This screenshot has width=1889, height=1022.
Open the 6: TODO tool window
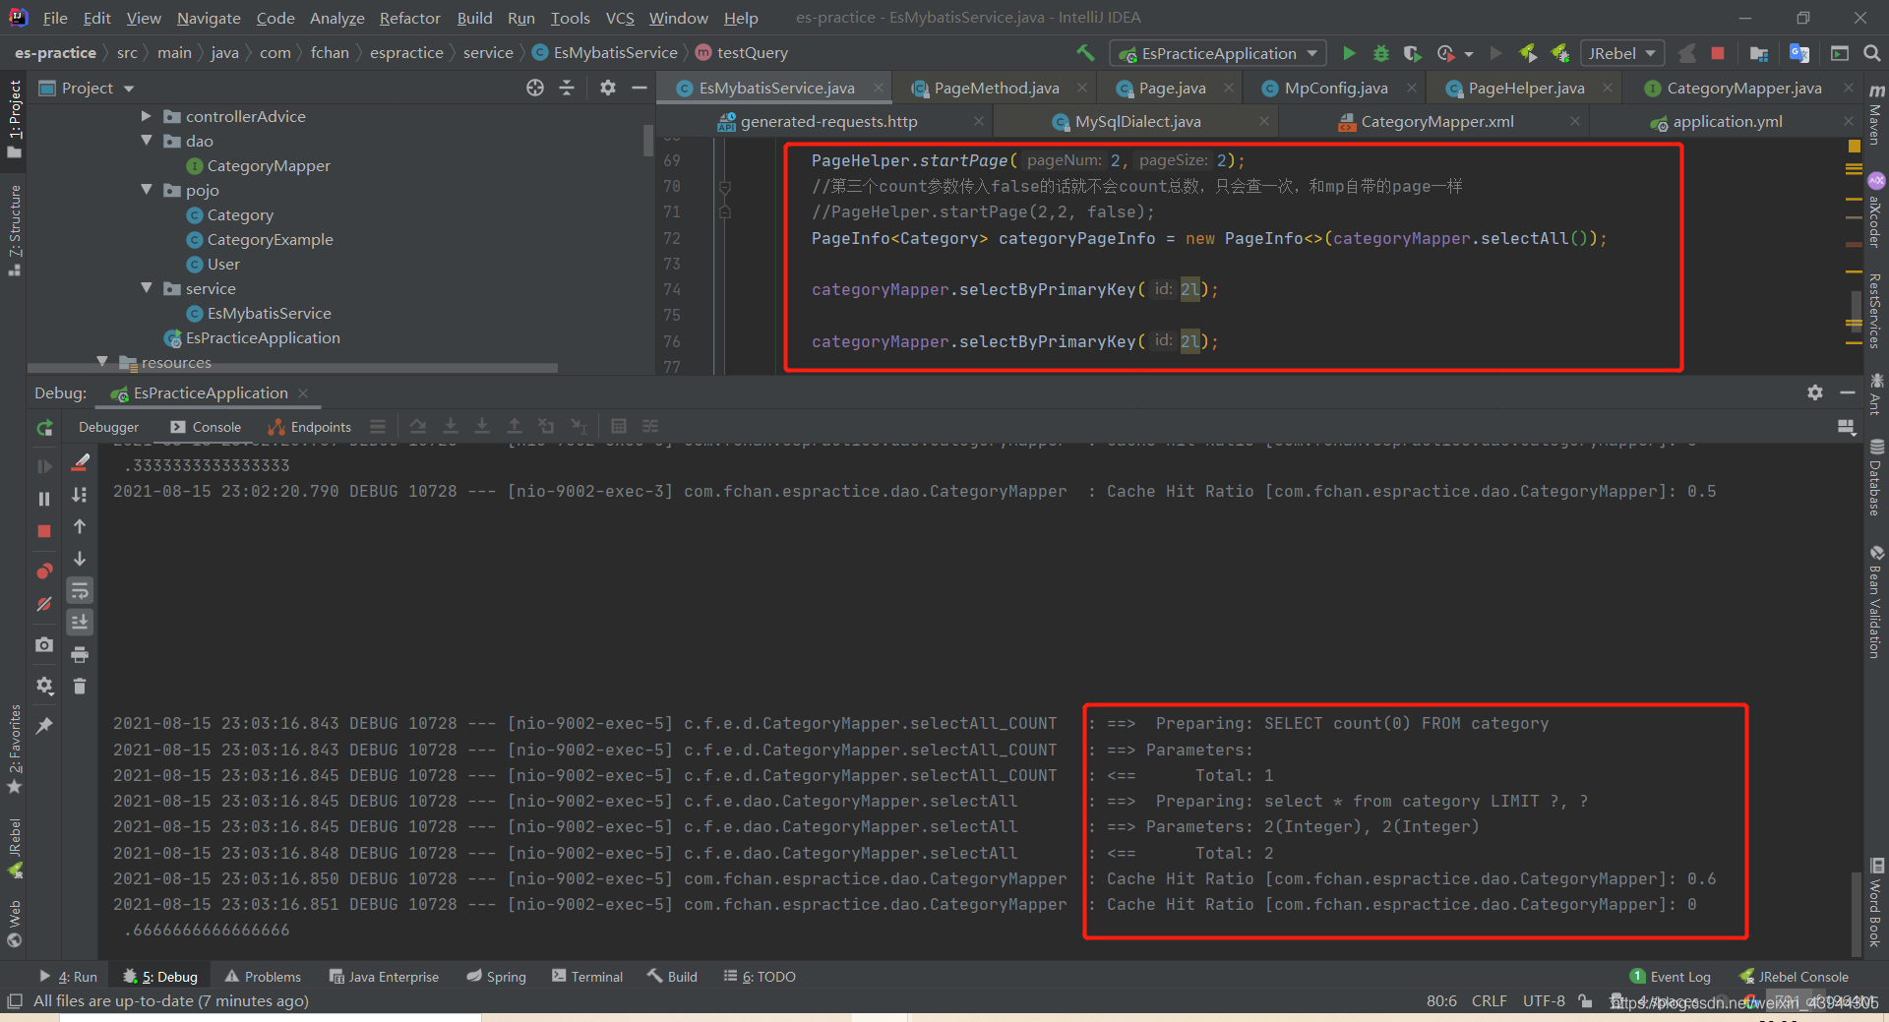760,977
